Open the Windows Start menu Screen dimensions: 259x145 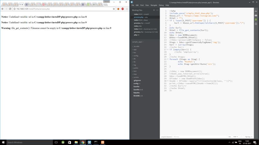coord(3,142)
